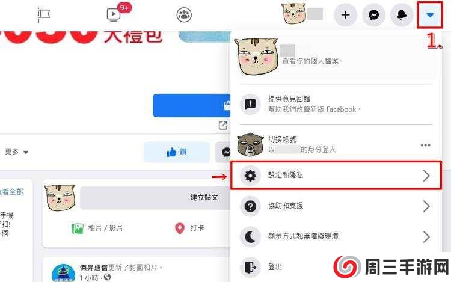Open the notifications bell icon
The image size is (451, 282).
tap(402, 15)
